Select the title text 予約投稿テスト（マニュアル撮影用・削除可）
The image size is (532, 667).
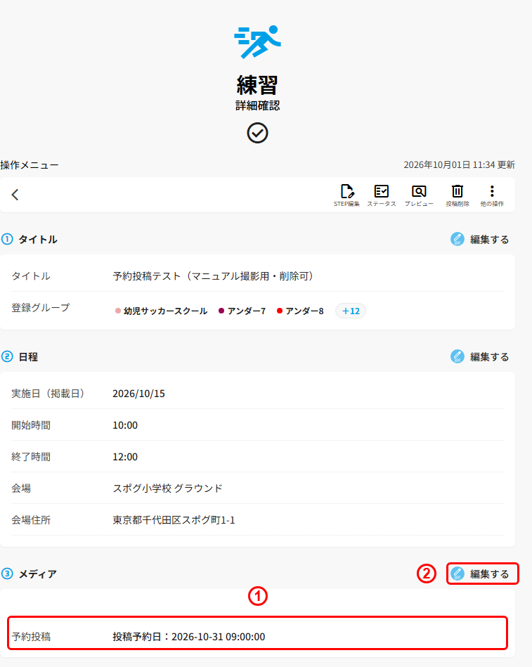[x=214, y=276]
